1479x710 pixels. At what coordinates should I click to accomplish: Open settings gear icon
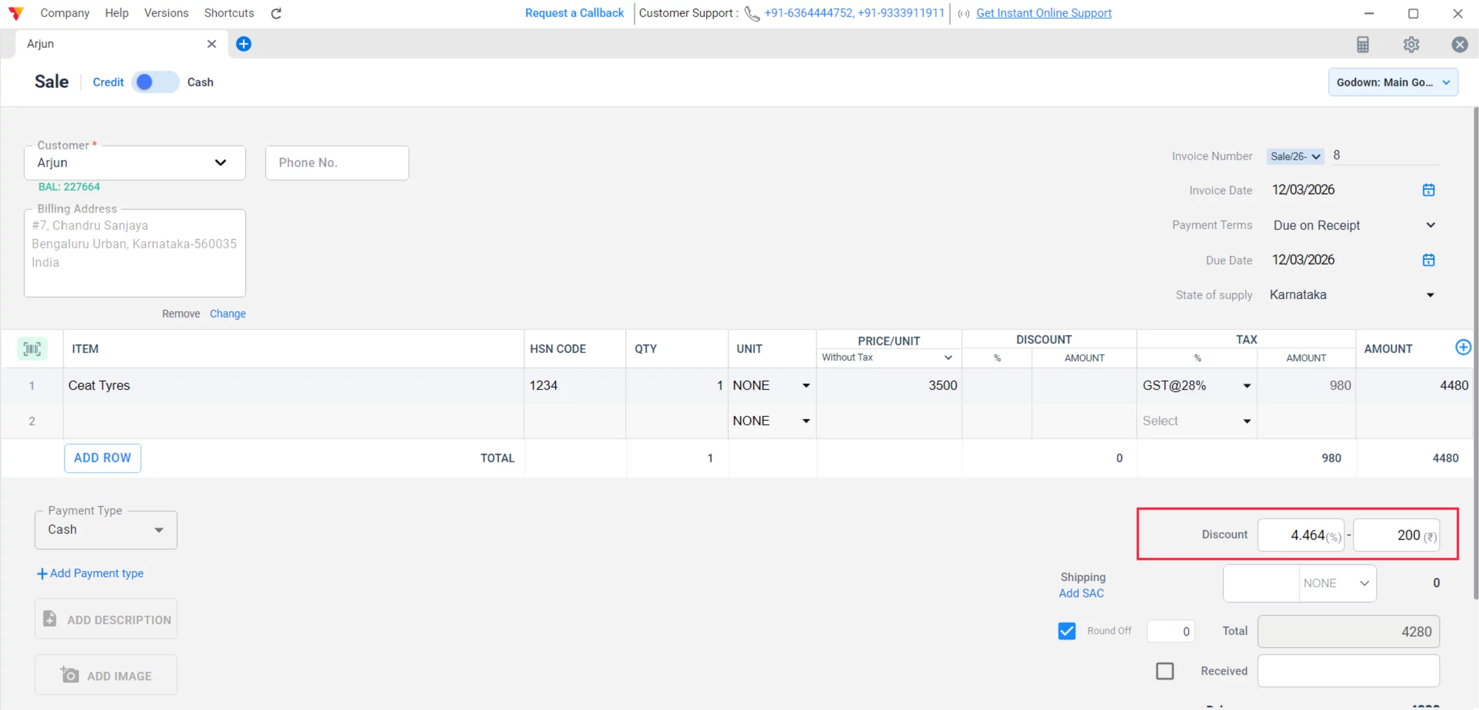[x=1411, y=44]
